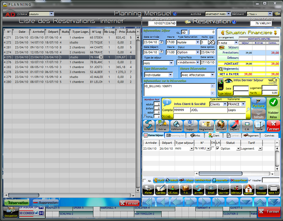
Task: Click the Départ check-out icon
Action: [234, 125]
